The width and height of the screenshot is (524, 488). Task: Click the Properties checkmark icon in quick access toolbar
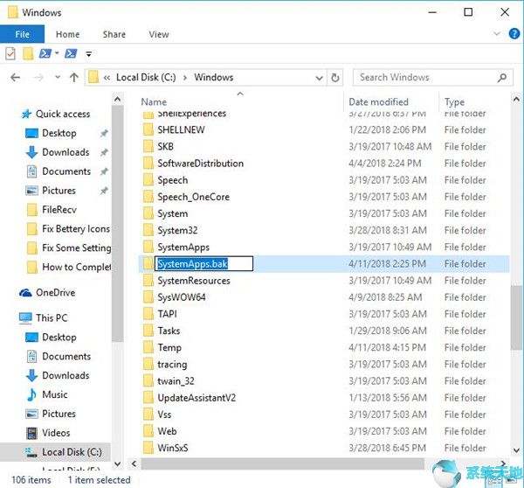point(10,53)
